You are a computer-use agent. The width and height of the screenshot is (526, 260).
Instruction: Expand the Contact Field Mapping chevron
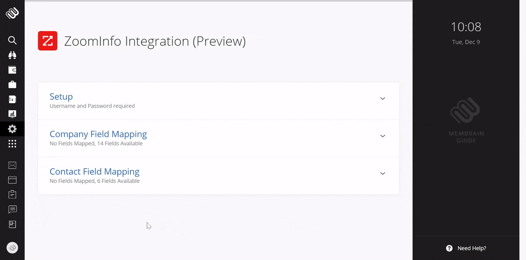383,173
